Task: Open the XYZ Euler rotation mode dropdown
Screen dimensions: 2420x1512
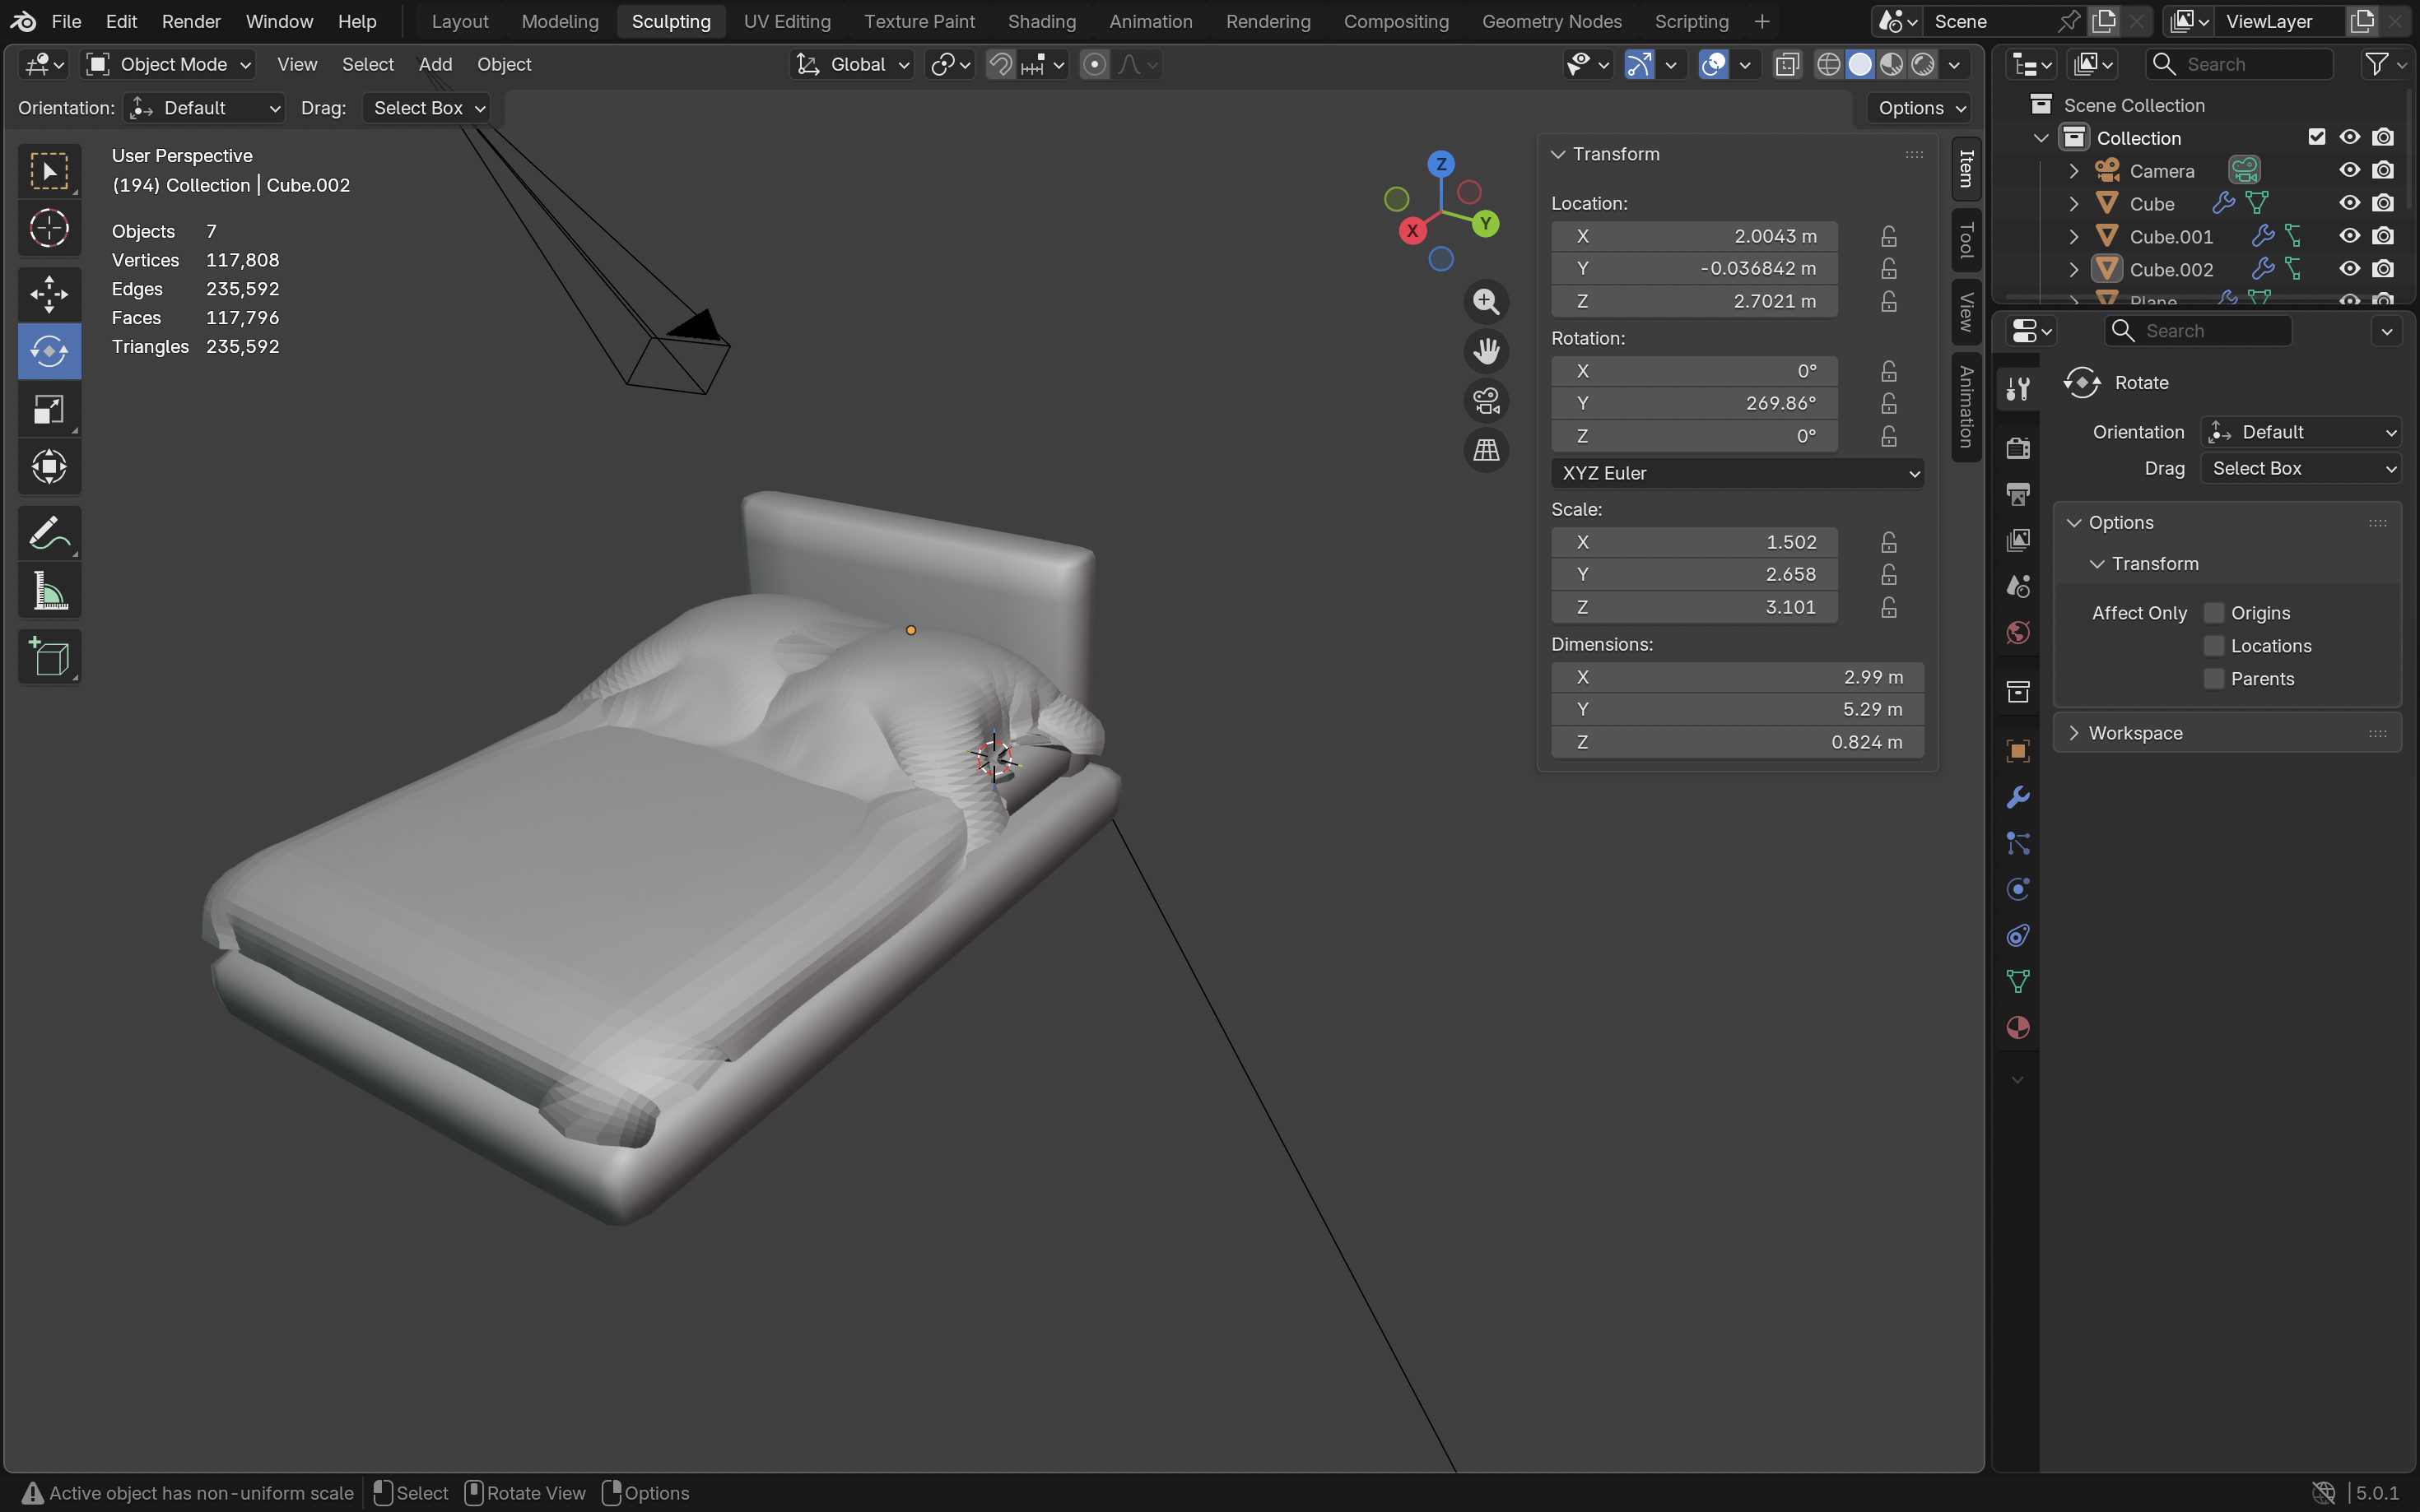Action: (1737, 473)
